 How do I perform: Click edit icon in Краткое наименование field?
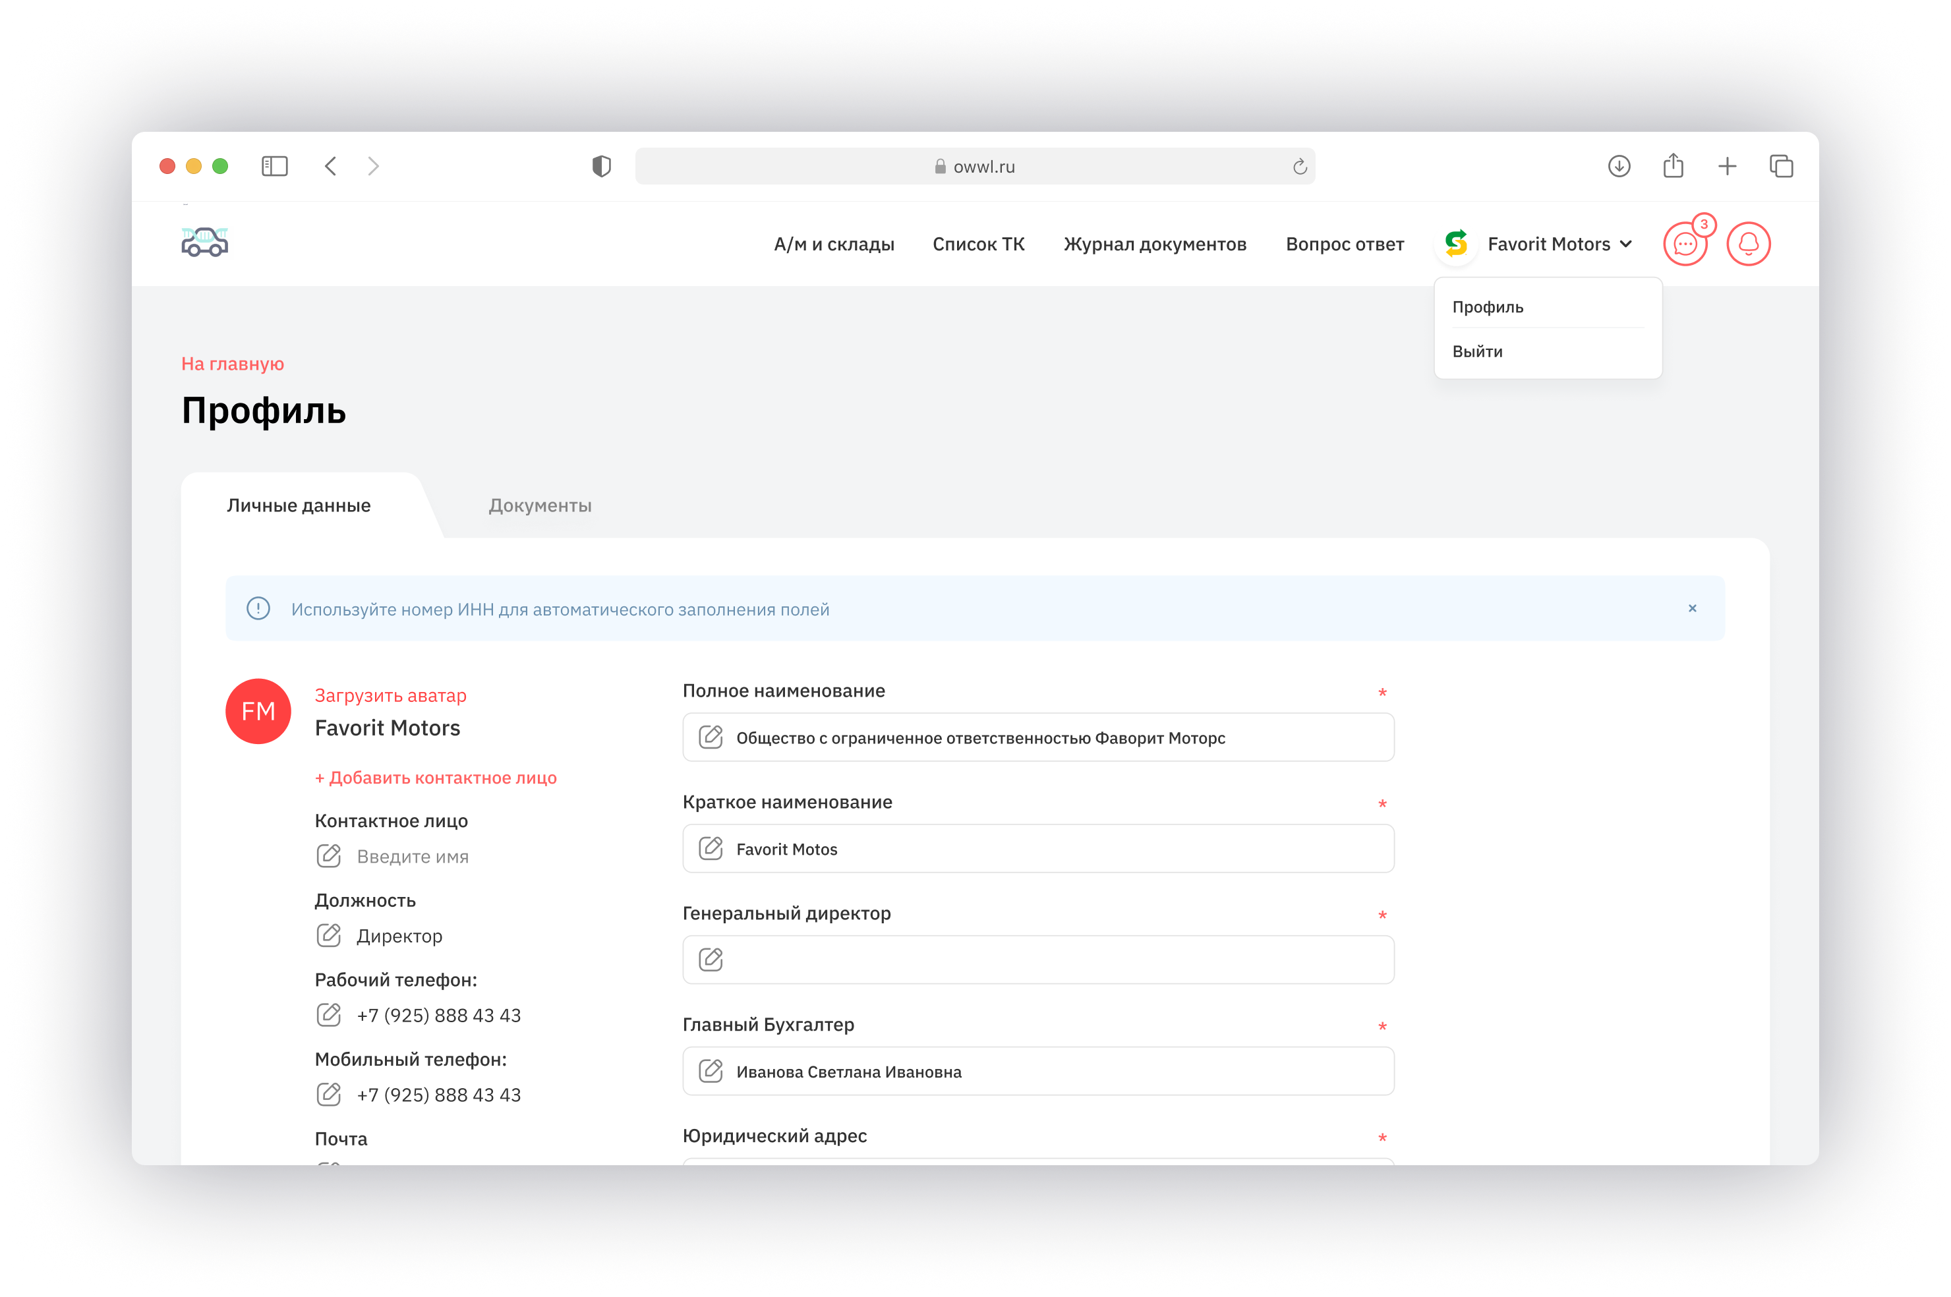tap(711, 848)
